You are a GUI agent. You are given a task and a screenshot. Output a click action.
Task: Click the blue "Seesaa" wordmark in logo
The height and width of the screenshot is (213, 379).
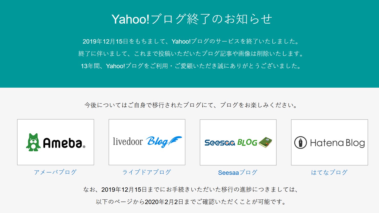tap(220, 143)
